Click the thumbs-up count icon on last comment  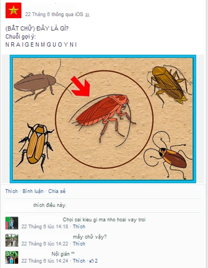(x=92, y=261)
